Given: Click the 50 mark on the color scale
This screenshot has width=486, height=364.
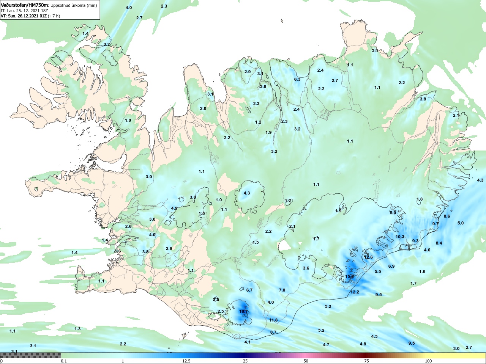Looking at the screenshot, I should [x=306, y=361].
